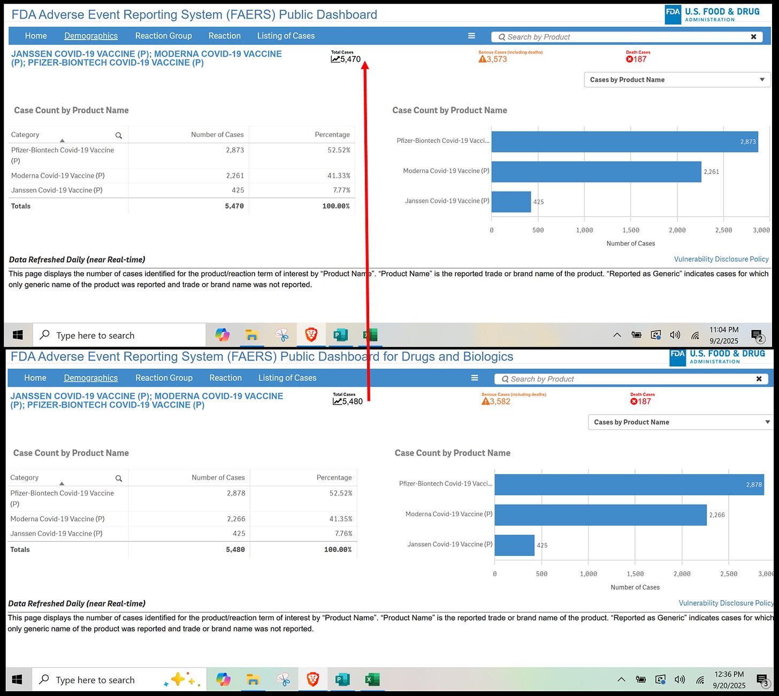
Task: Show hidden tray icons in lower taskbar
Action: 621,679
